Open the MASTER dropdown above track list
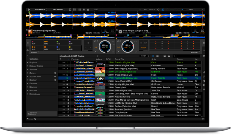The width and height of the screenshot is (231, 138). click(x=144, y=56)
